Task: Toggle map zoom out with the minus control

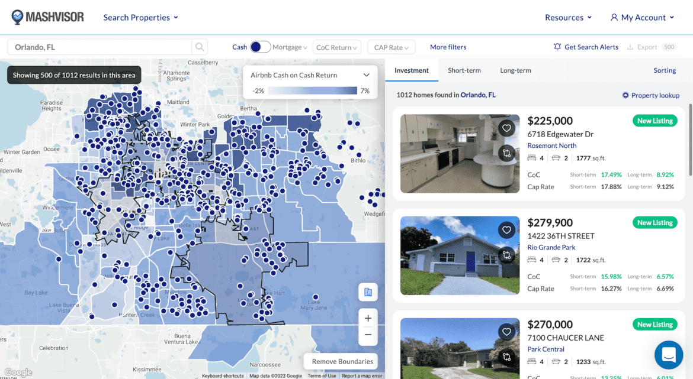Action: pos(368,335)
